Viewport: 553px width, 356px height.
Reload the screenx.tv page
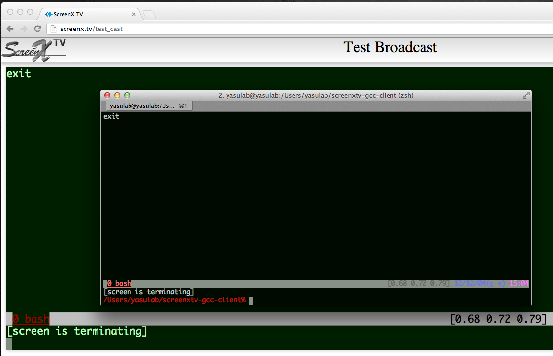pos(38,29)
